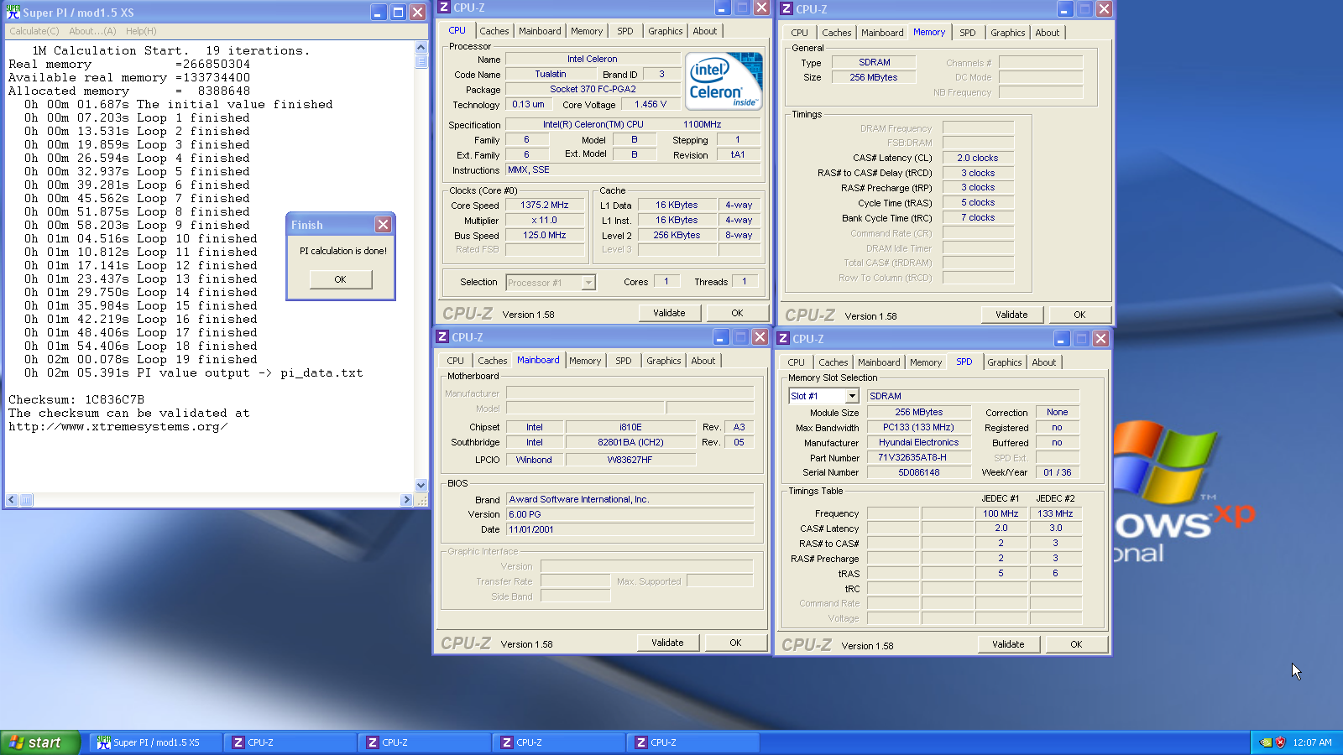Activate fourth CPU-Z taskbar button
The width and height of the screenshot is (1343, 755).
click(695, 742)
